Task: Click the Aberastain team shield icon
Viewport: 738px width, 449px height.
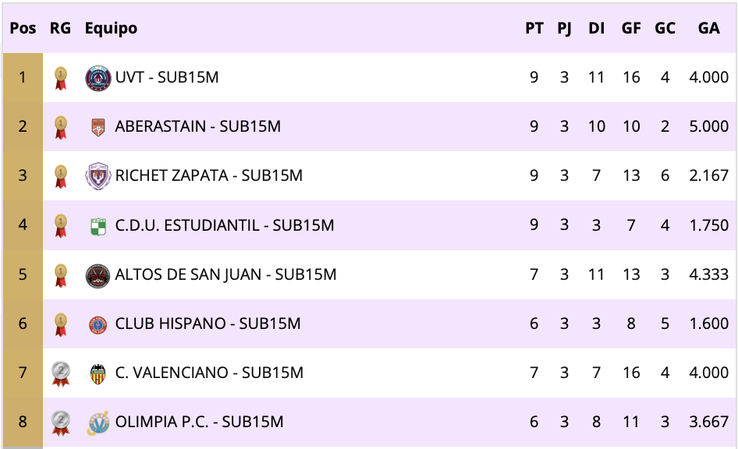Action: coord(98,126)
